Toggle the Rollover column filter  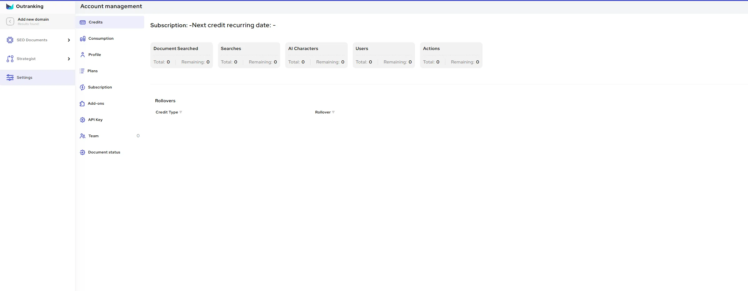pyautogui.click(x=333, y=112)
